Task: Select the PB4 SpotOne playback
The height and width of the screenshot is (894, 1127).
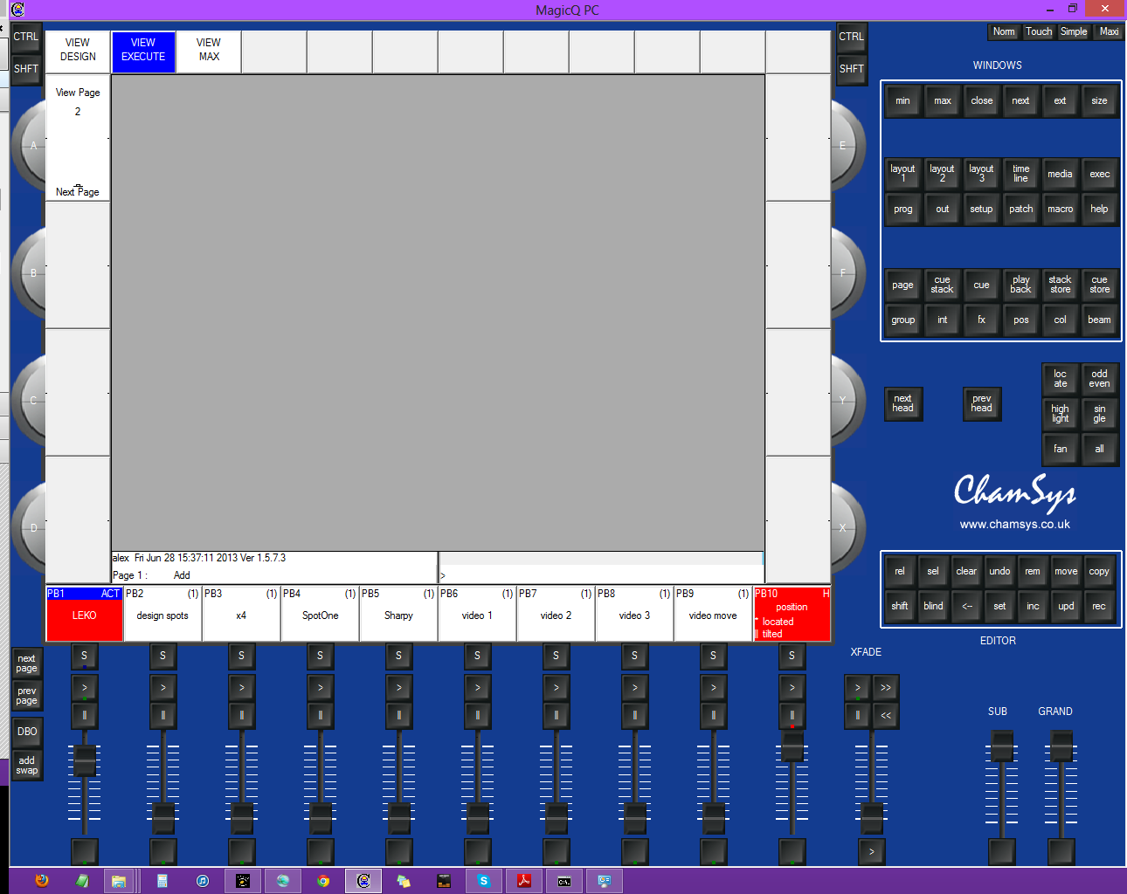Action: pyautogui.click(x=320, y=615)
